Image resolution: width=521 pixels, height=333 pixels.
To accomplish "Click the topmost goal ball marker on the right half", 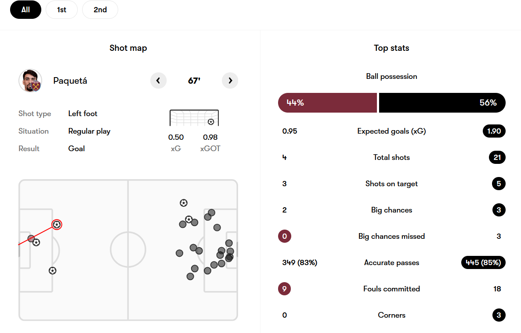I will point(184,203).
